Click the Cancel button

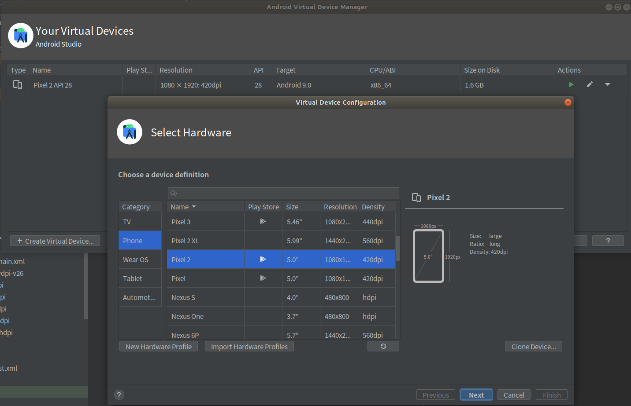pos(514,395)
